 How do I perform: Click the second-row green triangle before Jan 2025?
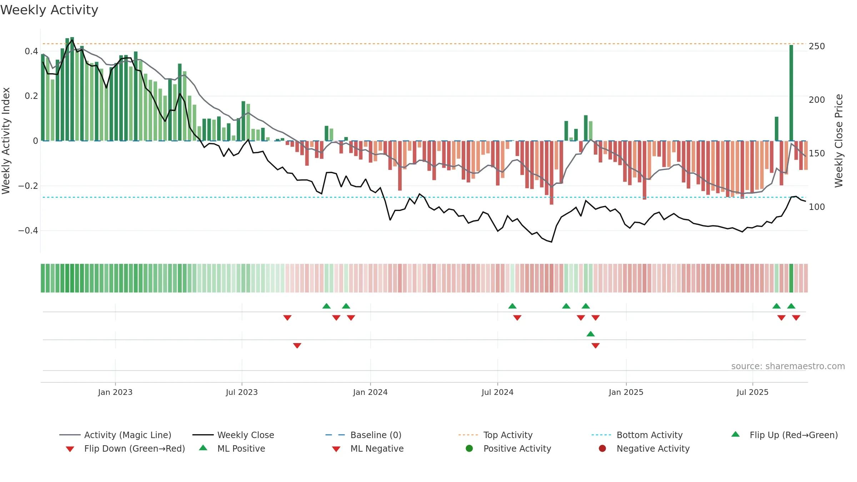tap(591, 334)
